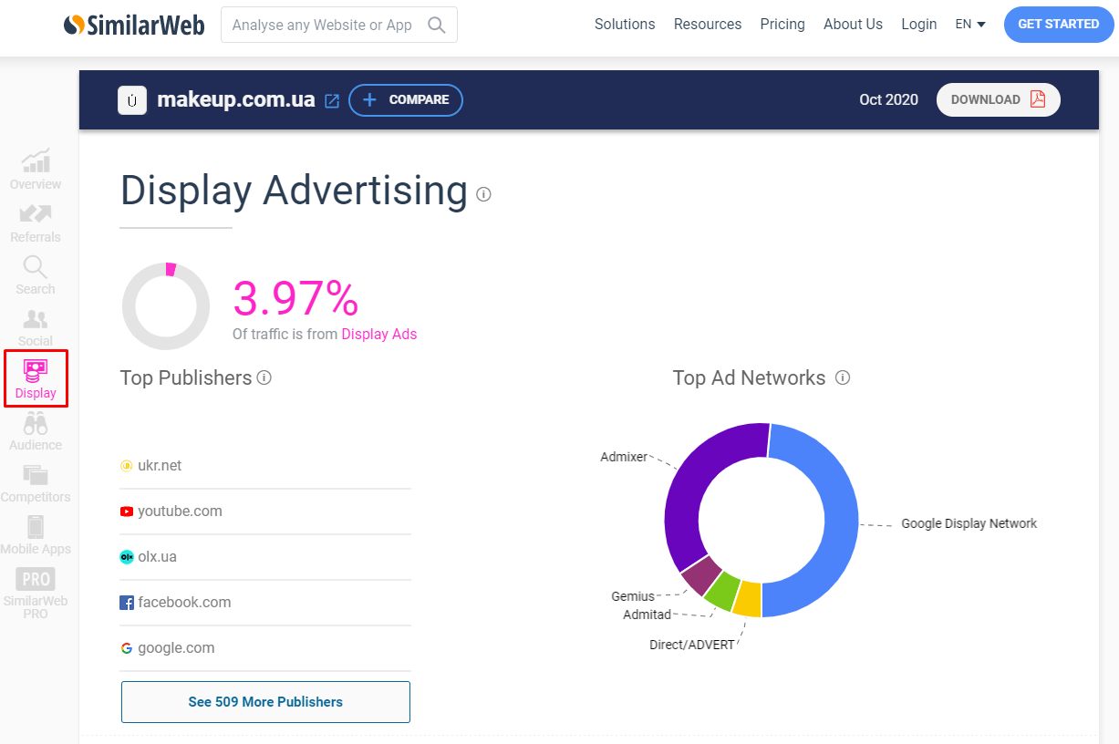Image resolution: width=1119 pixels, height=744 pixels.
Task: Click the search magnifier in the analyse field
Action: [x=437, y=25]
